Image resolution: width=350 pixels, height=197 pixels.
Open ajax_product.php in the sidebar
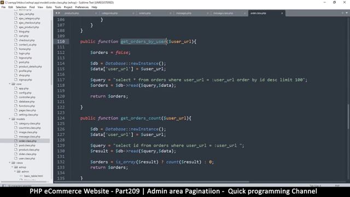click(29, 27)
